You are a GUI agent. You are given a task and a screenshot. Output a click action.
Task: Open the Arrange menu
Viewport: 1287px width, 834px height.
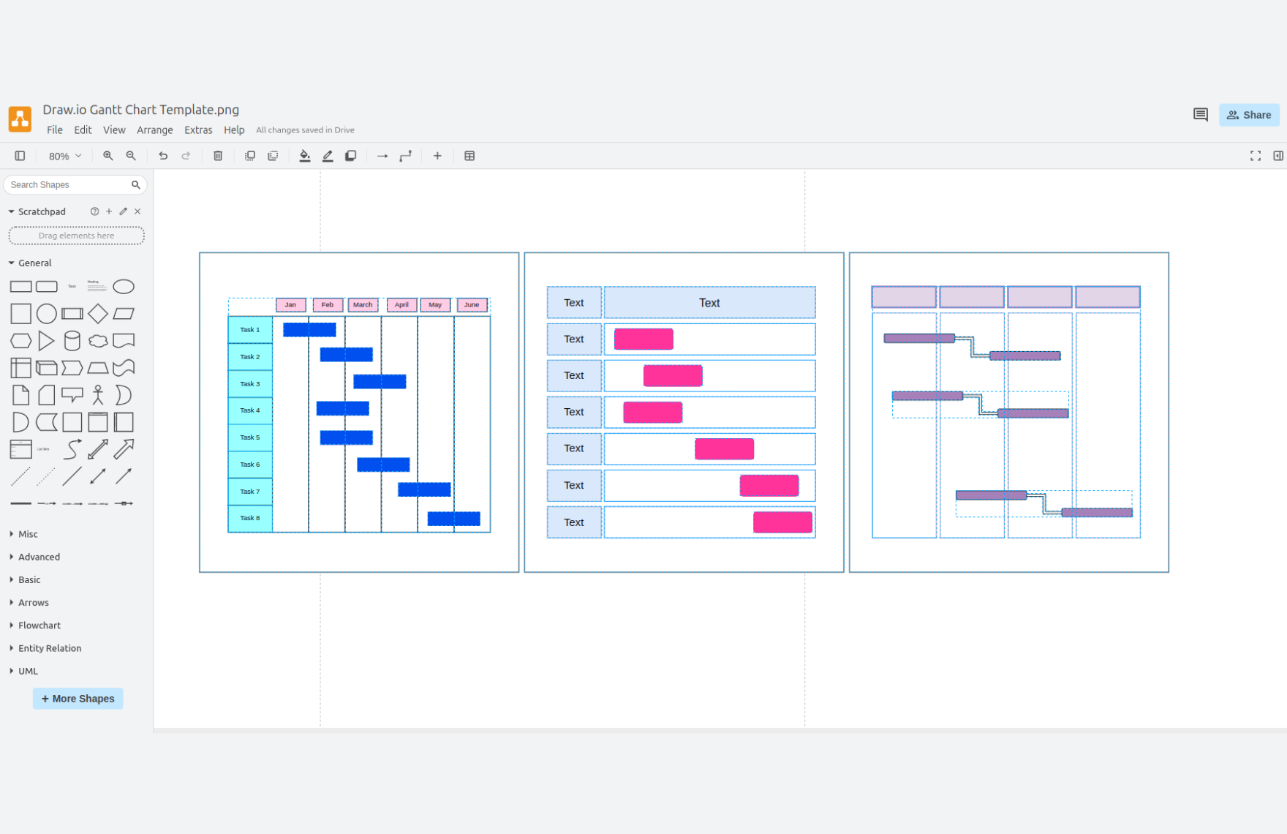tap(154, 129)
